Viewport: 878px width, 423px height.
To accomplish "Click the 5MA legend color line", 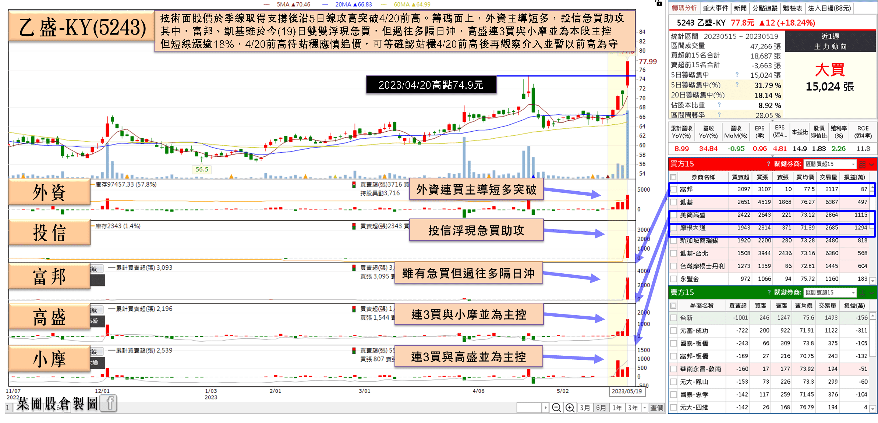I will click(267, 4).
